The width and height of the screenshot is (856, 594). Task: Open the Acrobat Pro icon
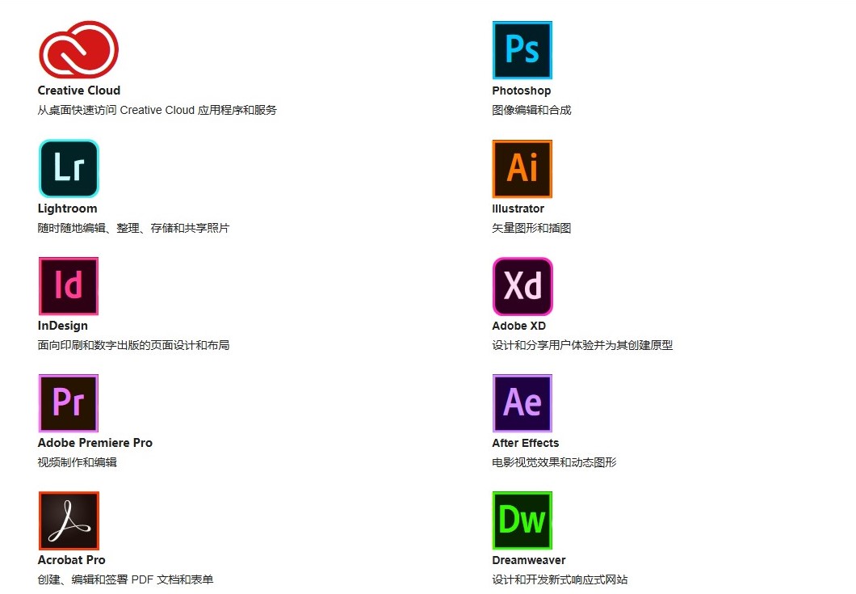point(69,520)
